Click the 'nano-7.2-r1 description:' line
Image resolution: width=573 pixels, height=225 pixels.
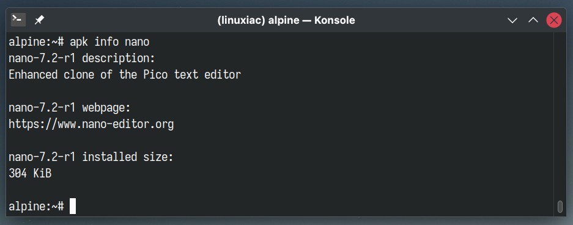pos(82,59)
